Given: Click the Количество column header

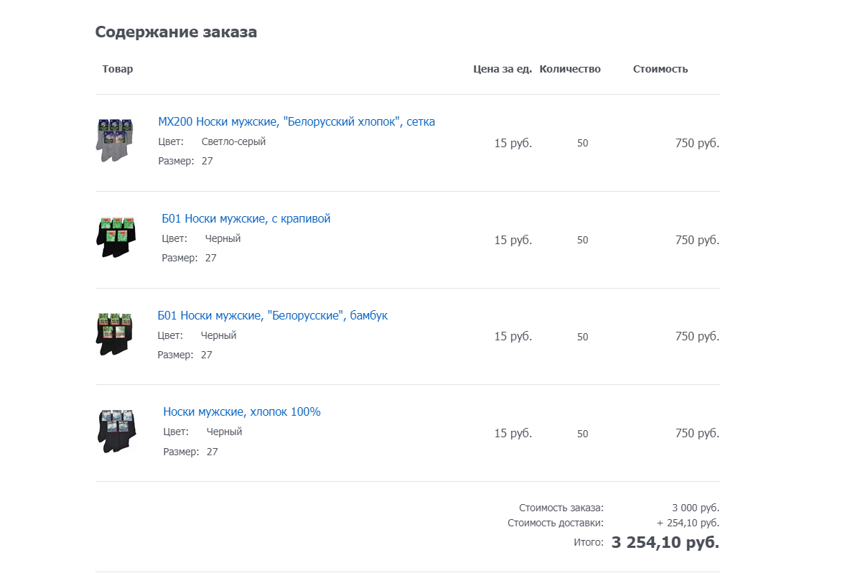Looking at the screenshot, I should point(570,70).
